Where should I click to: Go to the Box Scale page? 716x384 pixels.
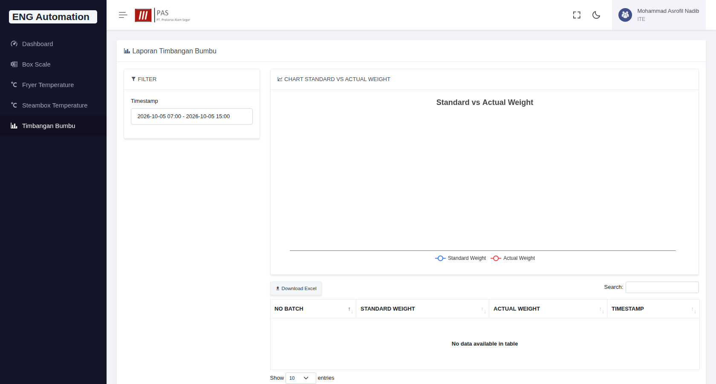click(x=53, y=64)
